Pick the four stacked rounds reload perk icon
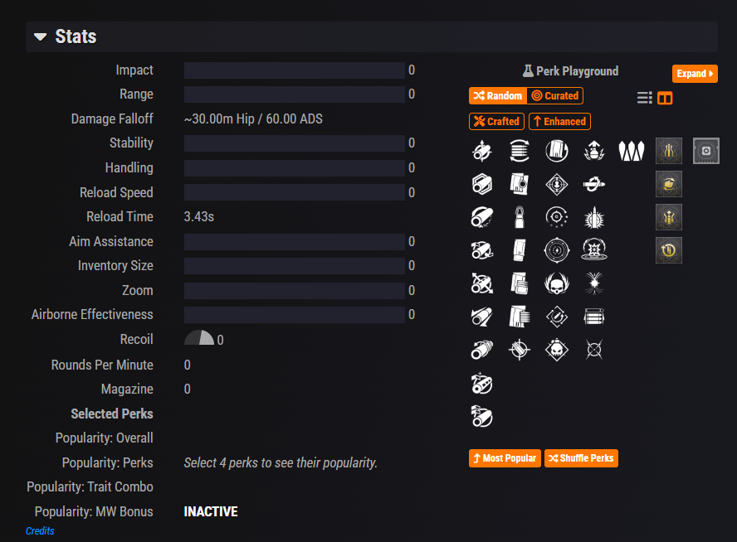737x542 pixels. pos(594,316)
